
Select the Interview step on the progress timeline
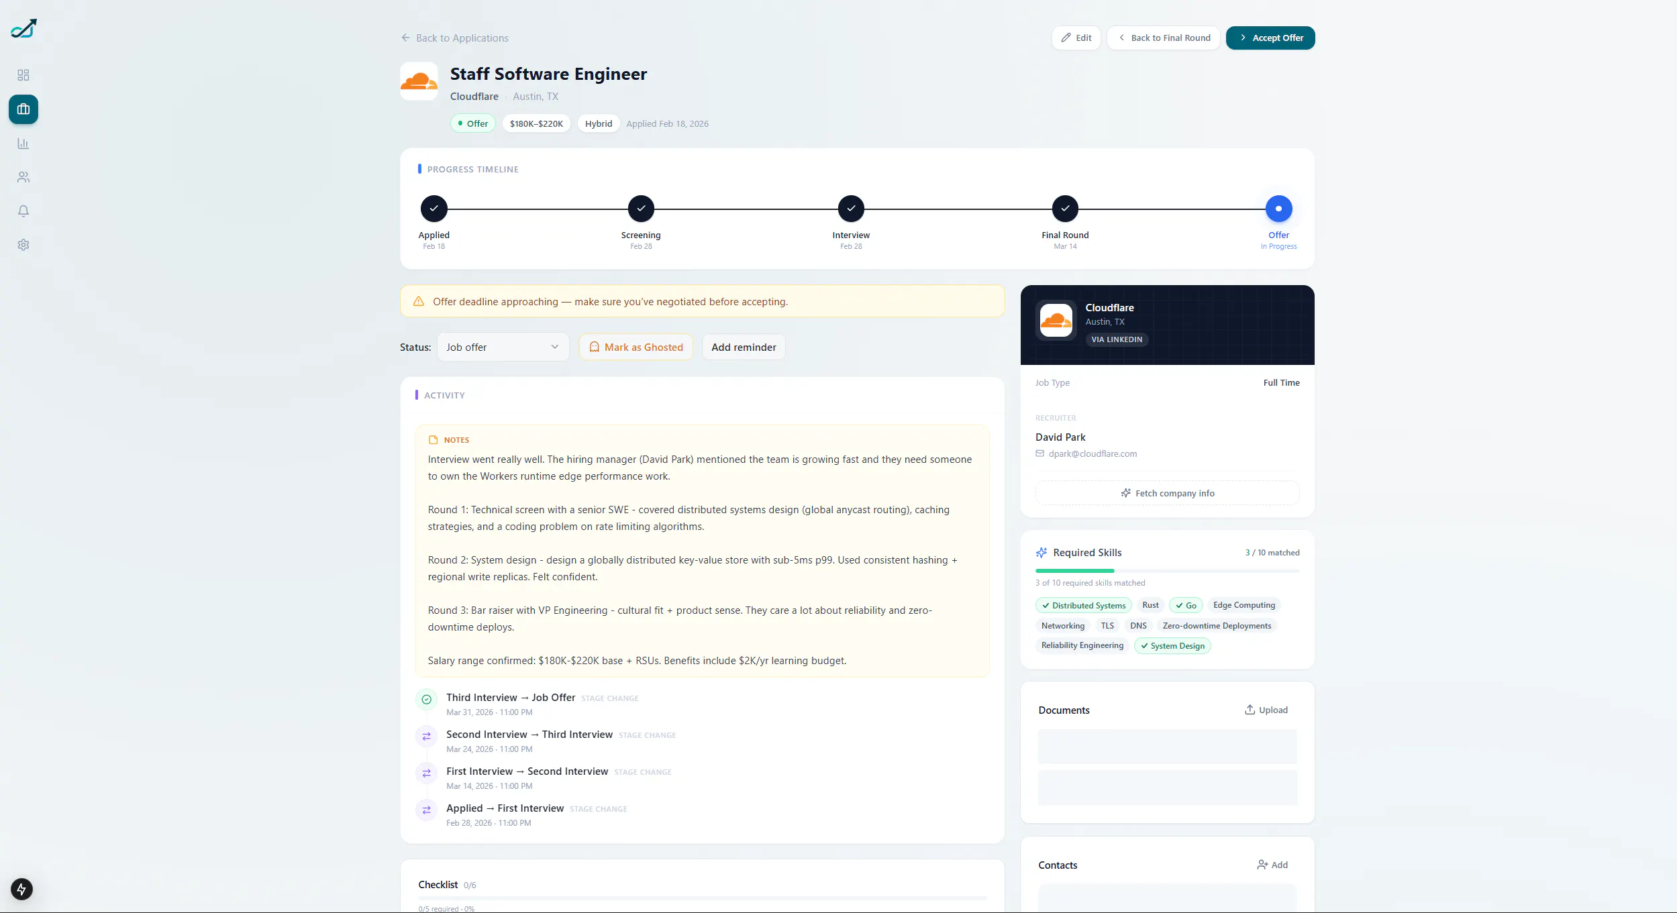[x=851, y=209]
